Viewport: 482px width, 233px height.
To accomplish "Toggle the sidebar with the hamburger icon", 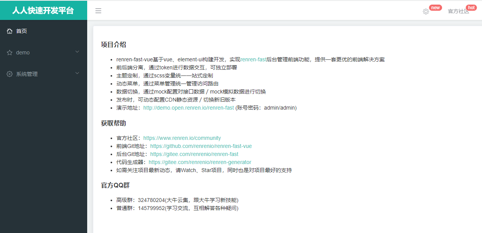I will pos(98,11).
